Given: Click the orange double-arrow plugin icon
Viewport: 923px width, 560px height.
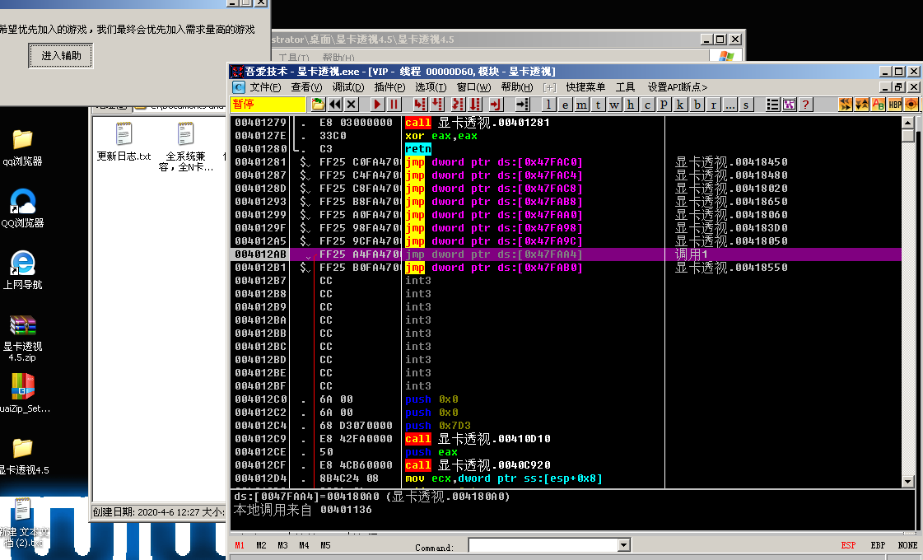Looking at the screenshot, I should tap(846, 105).
